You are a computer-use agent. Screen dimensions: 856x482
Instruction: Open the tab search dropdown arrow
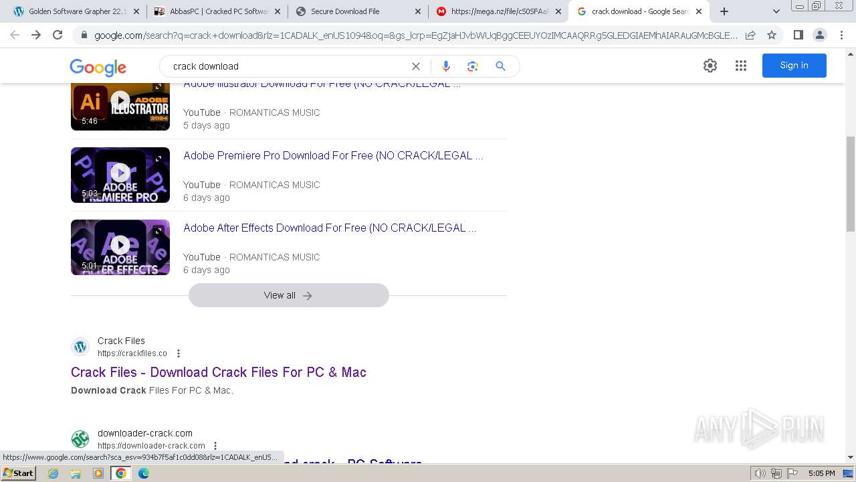(776, 11)
